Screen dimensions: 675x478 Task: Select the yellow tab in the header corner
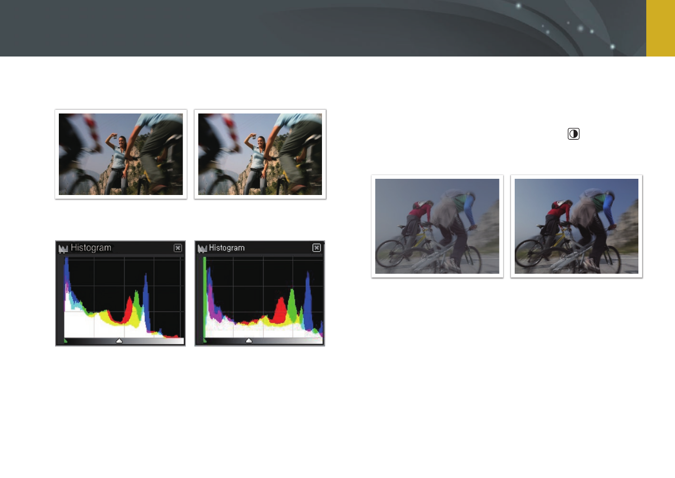click(x=660, y=28)
